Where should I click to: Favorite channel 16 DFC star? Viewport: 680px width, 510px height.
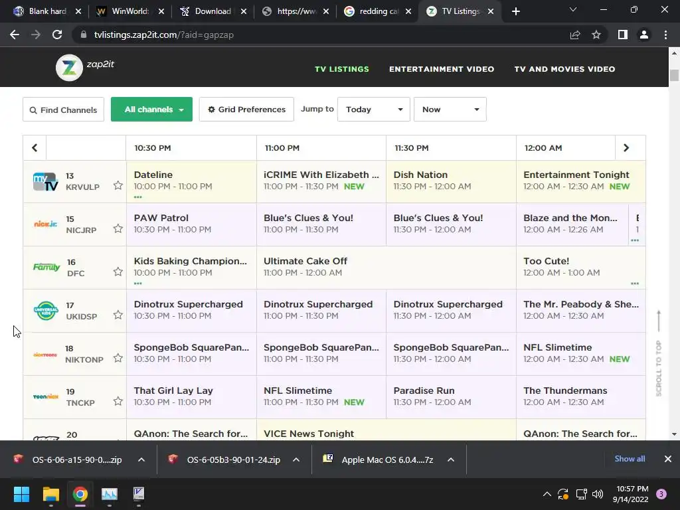pos(118,272)
